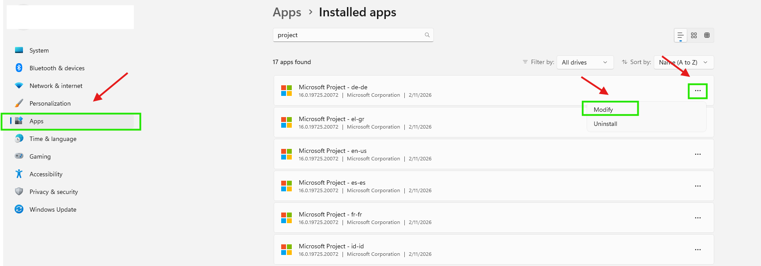
Task: Switch to grid view layout
Action: pos(694,35)
